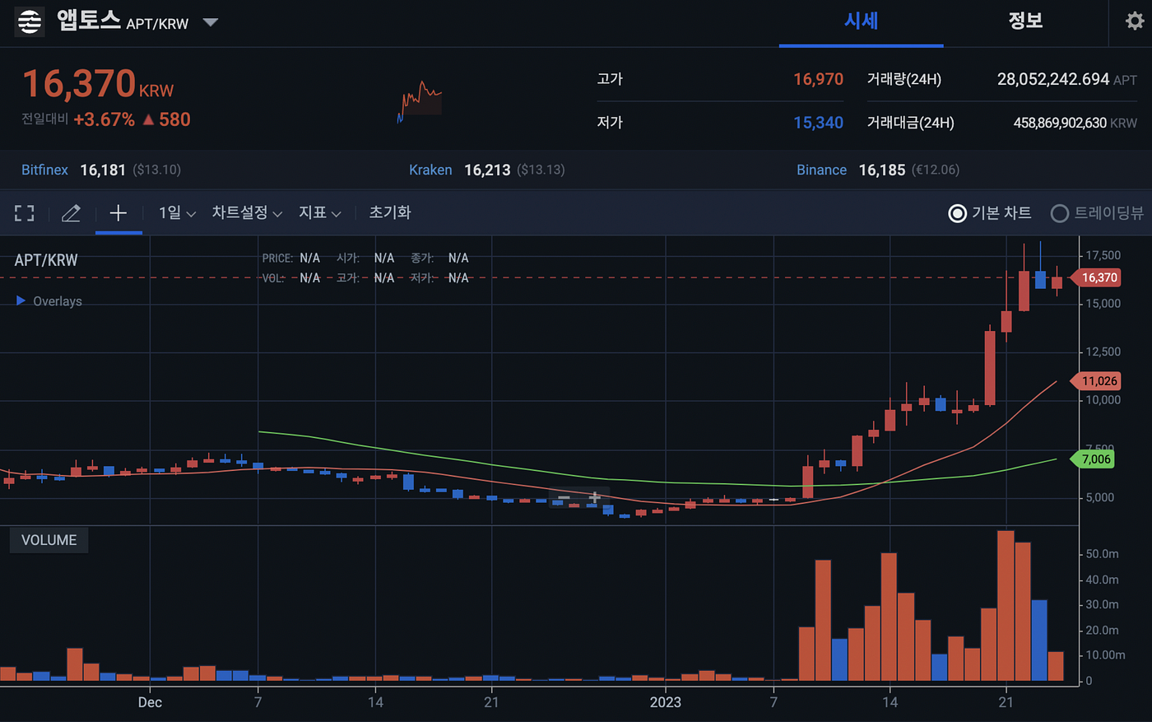Expand the Overlays disclosure triangle
1152x722 pixels.
tap(21, 300)
